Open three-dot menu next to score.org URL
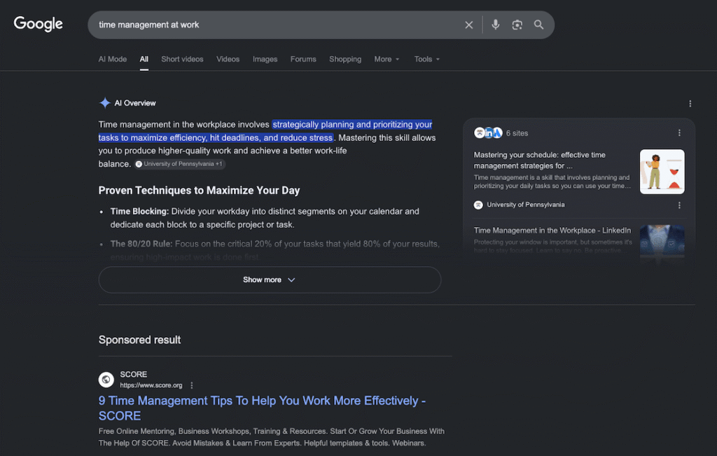This screenshot has height=456, width=717. point(192,385)
